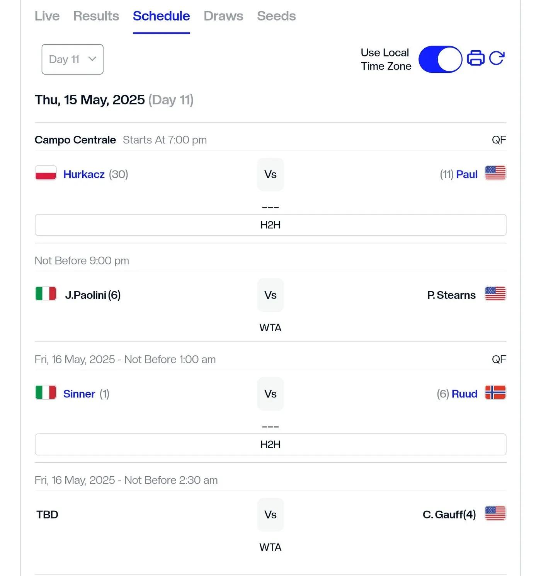Click the printer icon
This screenshot has width=541, height=576.
point(476,58)
